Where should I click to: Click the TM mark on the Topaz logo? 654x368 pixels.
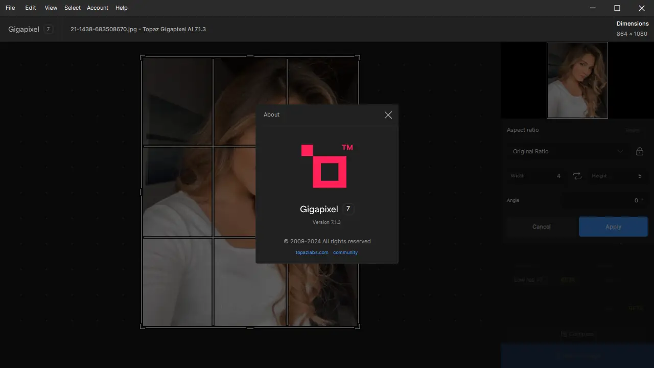347,147
